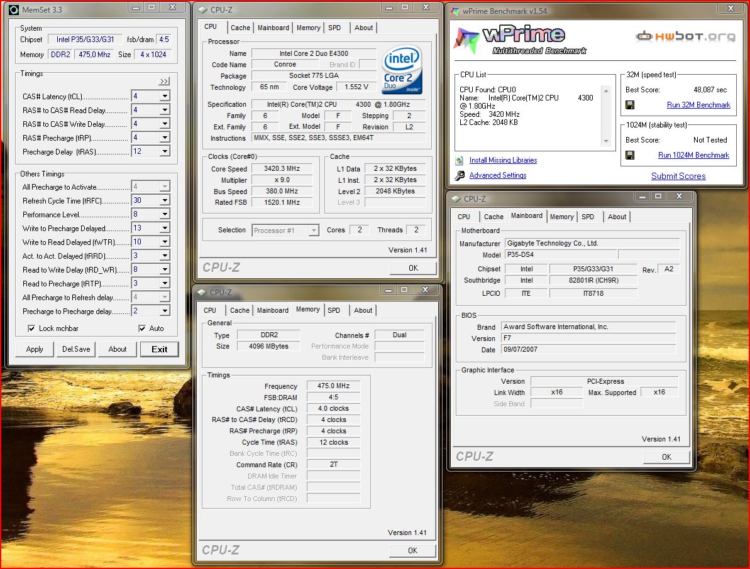Select Cache tab in the Mainboard CPU-Z window
Image resolution: width=750 pixels, height=569 pixels.
tap(494, 217)
